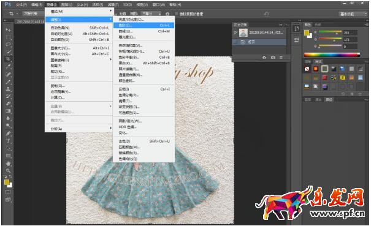Click the R channel slider
The width and height of the screenshot is (371, 226).
330,32
